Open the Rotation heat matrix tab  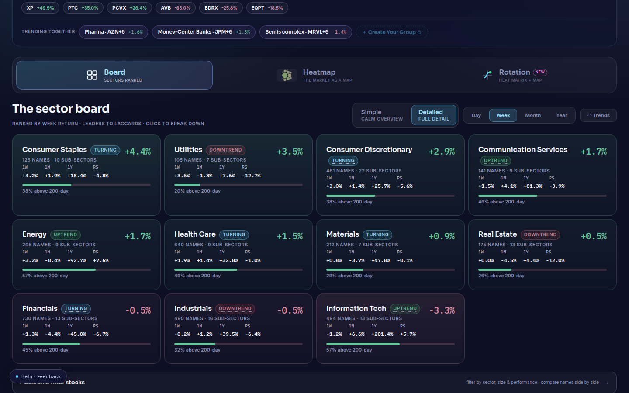[x=515, y=75]
